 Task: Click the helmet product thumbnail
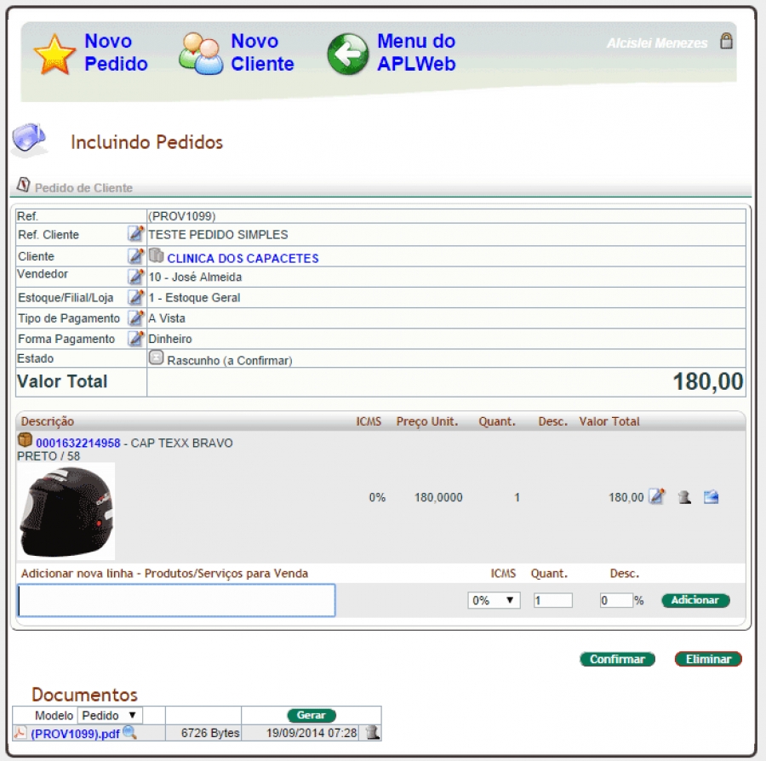[x=66, y=511]
